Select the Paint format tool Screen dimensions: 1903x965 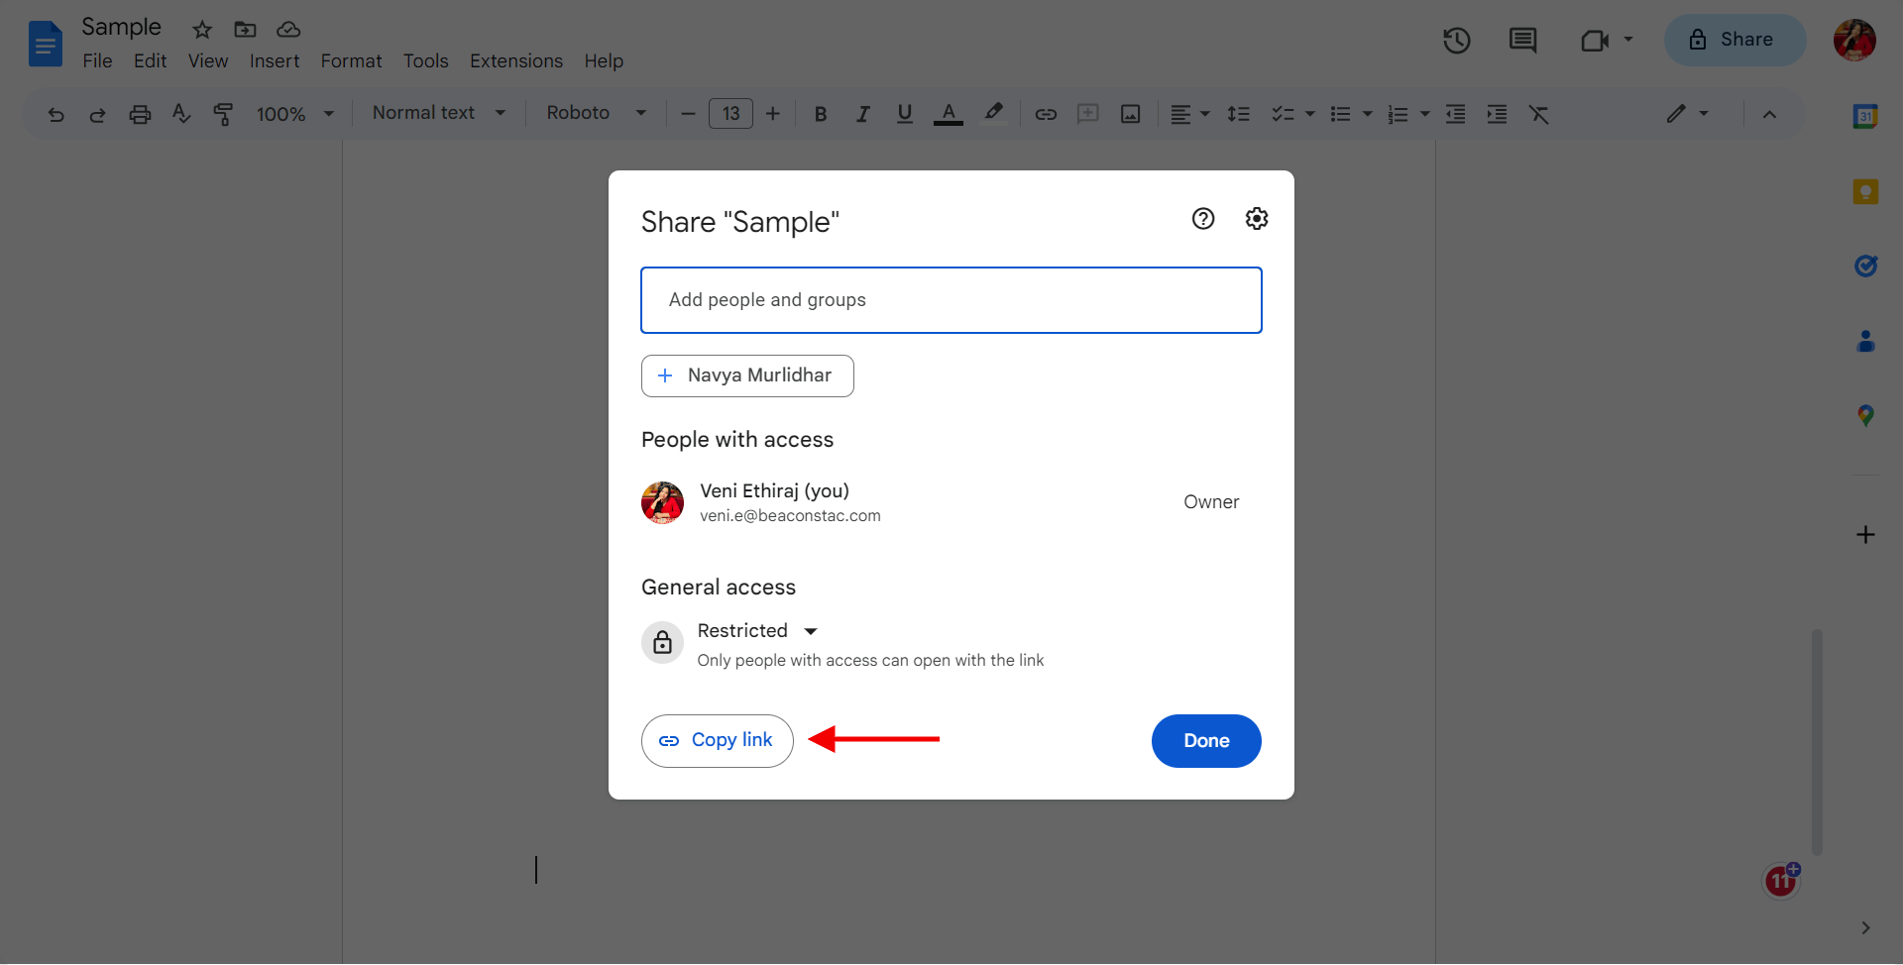[224, 114]
